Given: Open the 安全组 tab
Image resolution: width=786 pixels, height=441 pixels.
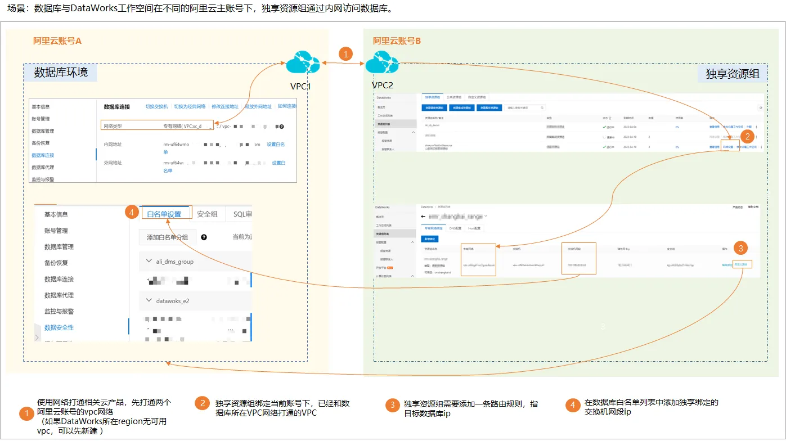Looking at the screenshot, I should [208, 214].
